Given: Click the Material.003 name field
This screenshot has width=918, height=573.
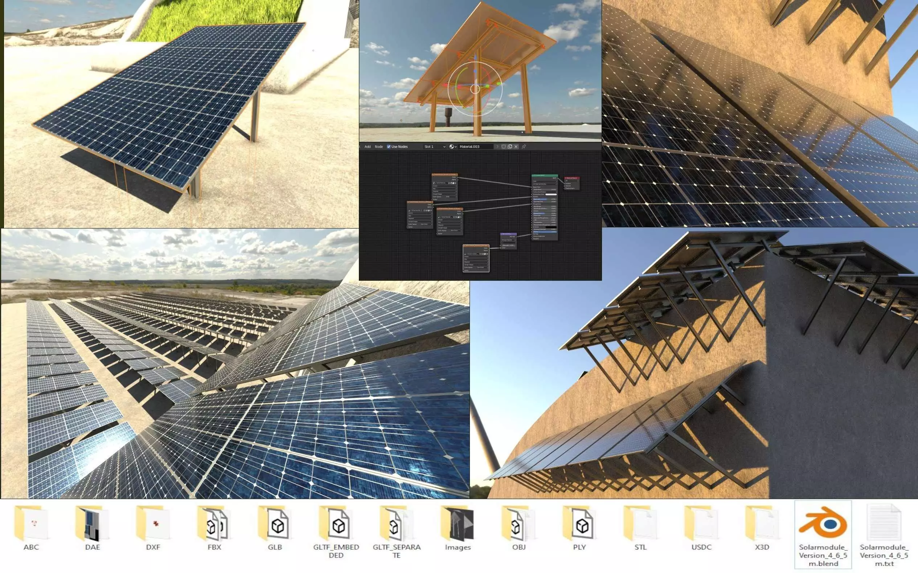Looking at the screenshot, I should coord(476,147).
